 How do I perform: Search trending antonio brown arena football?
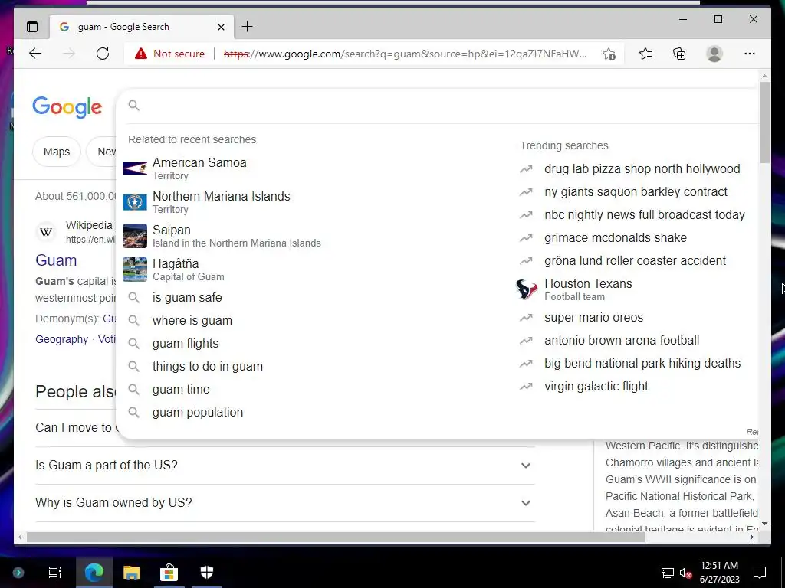(621, 341)
